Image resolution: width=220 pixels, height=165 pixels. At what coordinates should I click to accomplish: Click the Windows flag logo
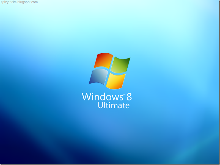pos(109,71)
